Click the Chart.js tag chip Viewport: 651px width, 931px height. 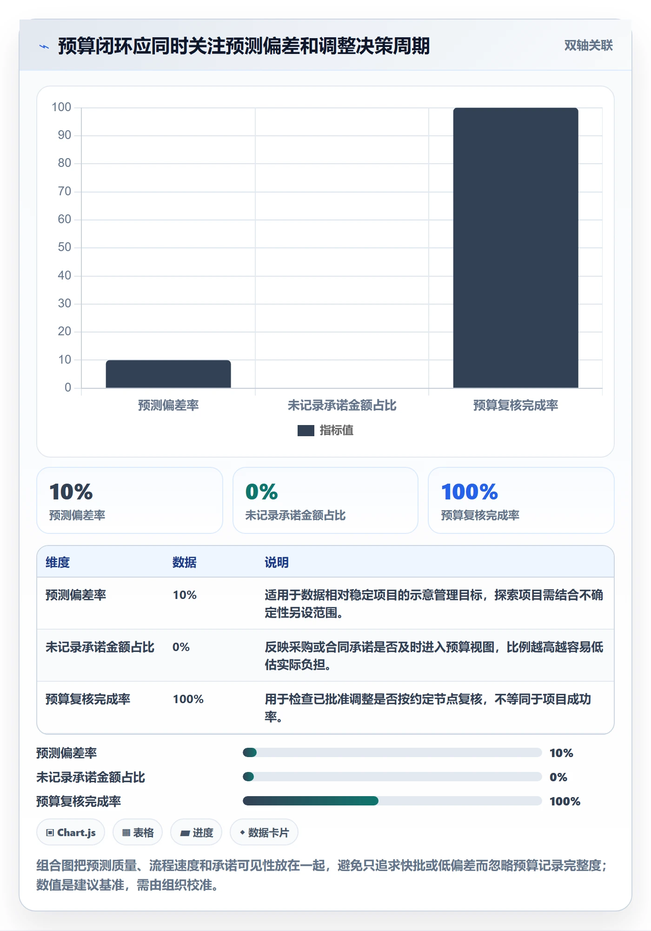coord(71,832)
